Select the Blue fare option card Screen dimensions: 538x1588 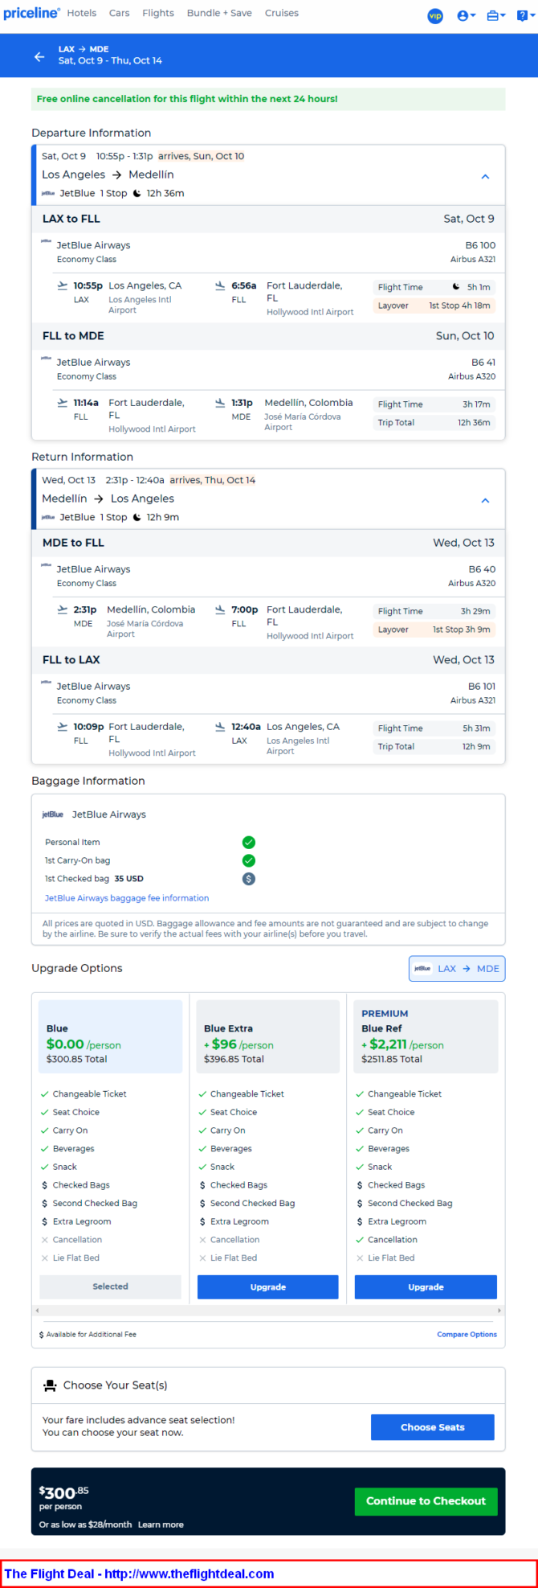[111, 1036]
